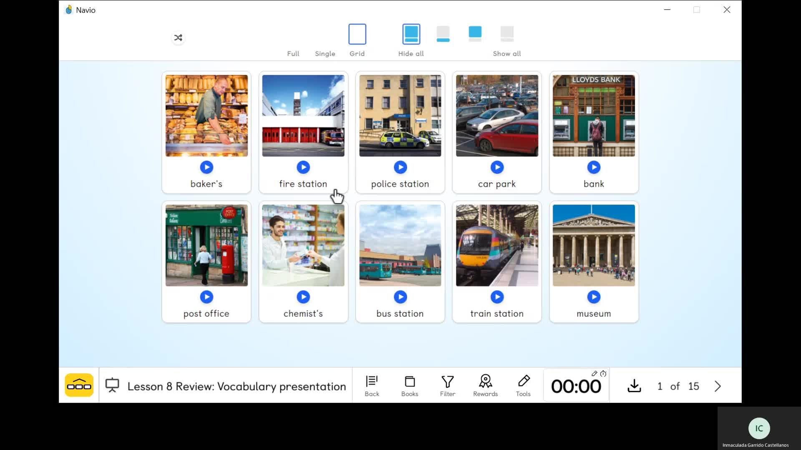Click the 00:00 timer display
Image resolution: width=801 pixels, height=450 pixels.
(576, 387)
